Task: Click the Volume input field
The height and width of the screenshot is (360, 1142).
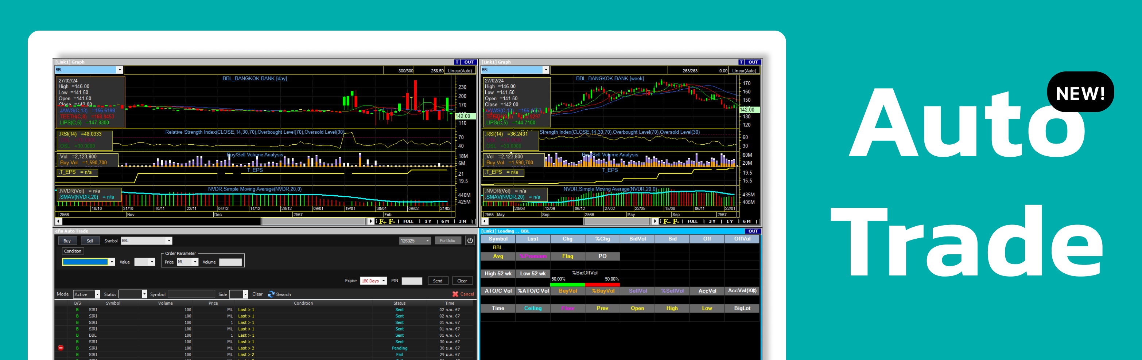Action: tap(230, 262)
